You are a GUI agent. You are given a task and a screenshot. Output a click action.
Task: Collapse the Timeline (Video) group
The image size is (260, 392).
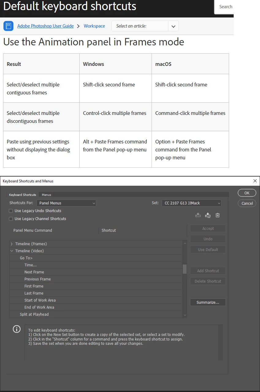coord(12,251)
